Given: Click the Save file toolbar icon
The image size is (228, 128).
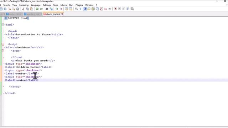Looking at the screenshot, I should (1, 9).
